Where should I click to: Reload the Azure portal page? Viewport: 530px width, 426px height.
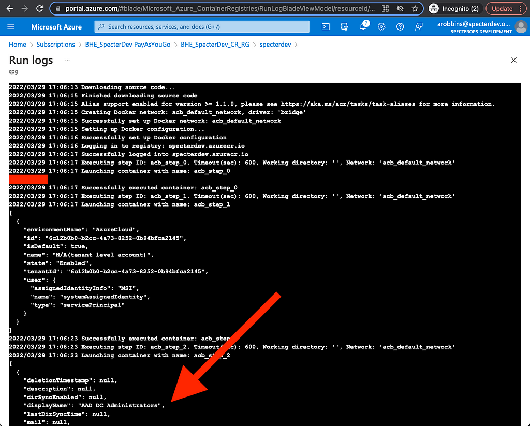[39, 8]
